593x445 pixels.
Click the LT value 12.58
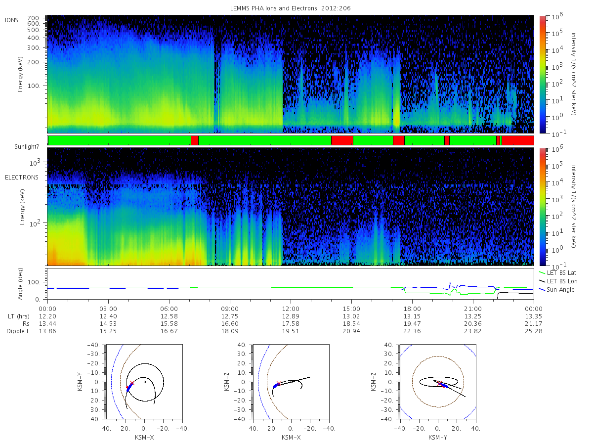click(169, 316)
